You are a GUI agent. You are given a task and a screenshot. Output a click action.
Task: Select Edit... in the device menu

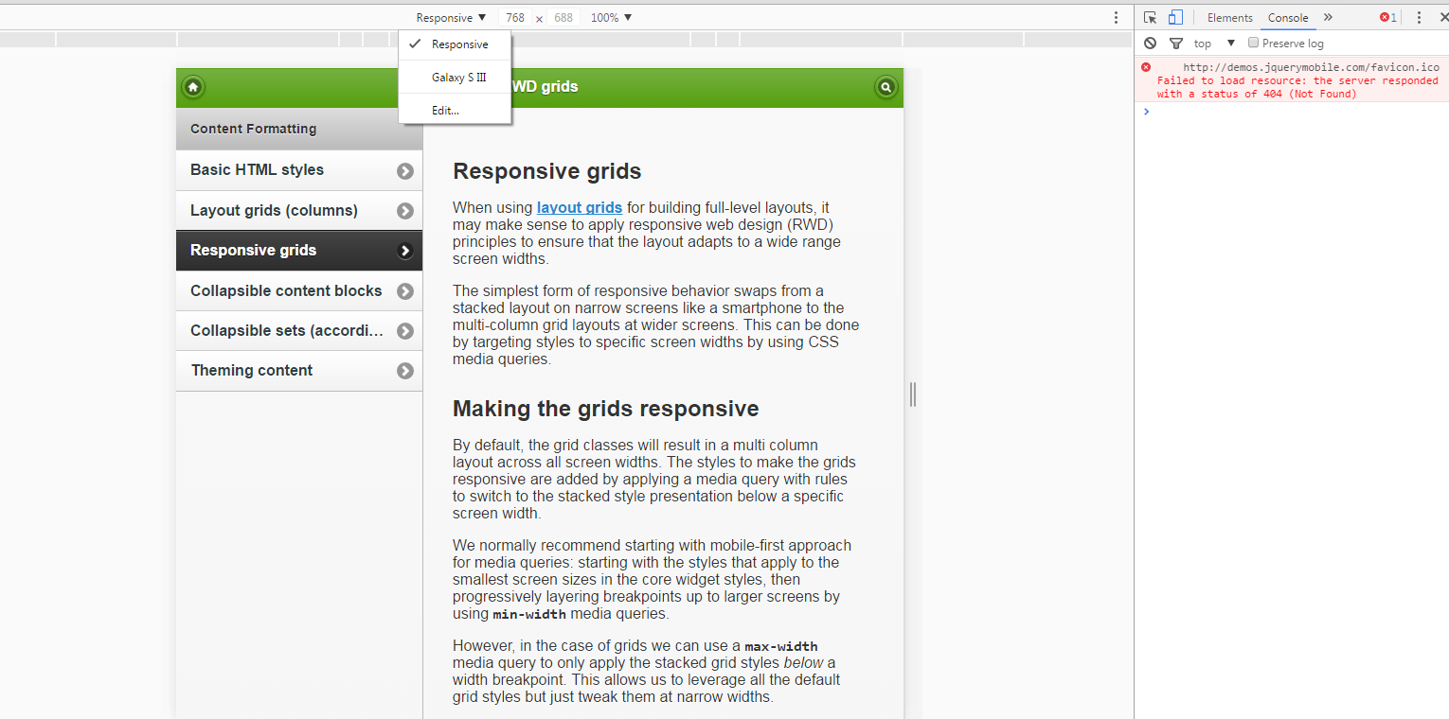455,111
